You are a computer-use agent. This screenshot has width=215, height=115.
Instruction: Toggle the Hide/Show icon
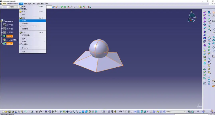click(93, 112)
